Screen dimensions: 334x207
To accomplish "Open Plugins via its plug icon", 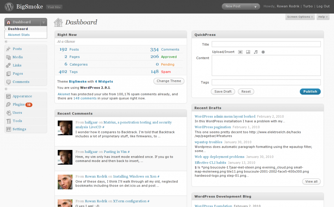I will pyautogui.click(x=8, y=105).
